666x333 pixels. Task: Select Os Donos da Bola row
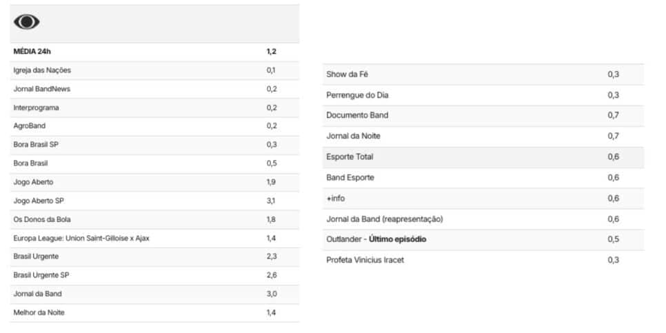[x=154, y=220]
